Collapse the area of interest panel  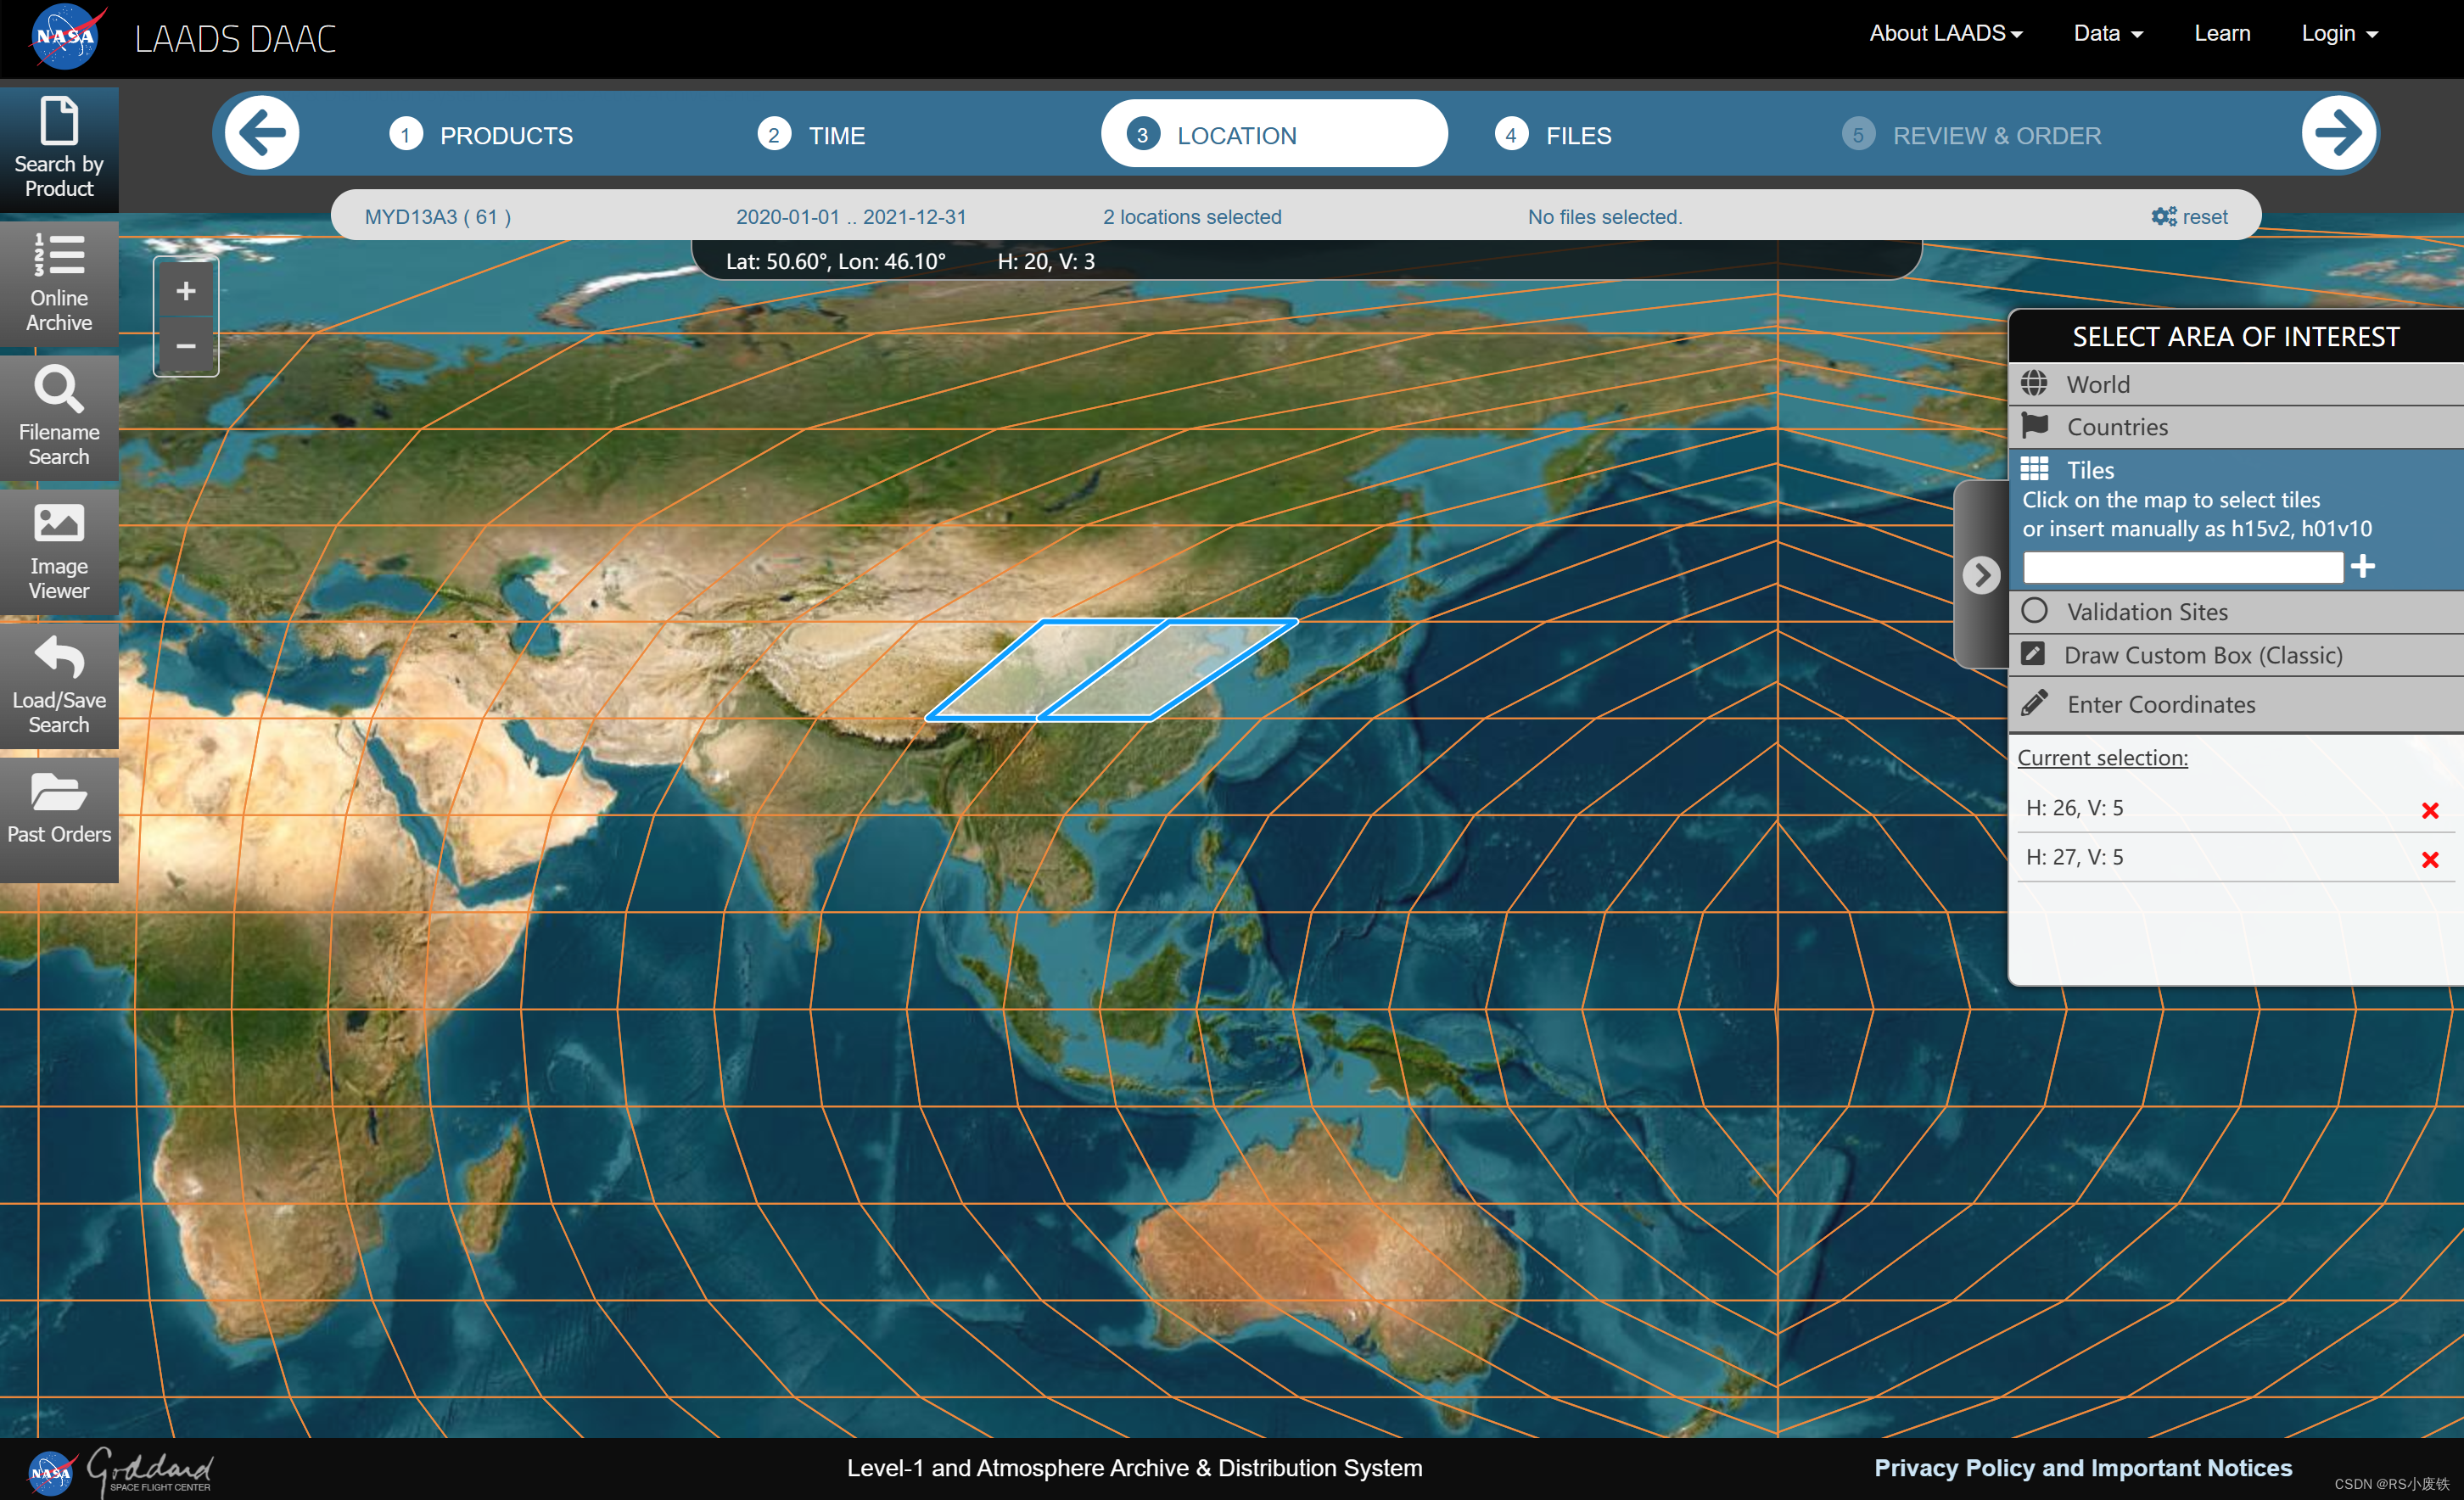(x=1981, y=575)
